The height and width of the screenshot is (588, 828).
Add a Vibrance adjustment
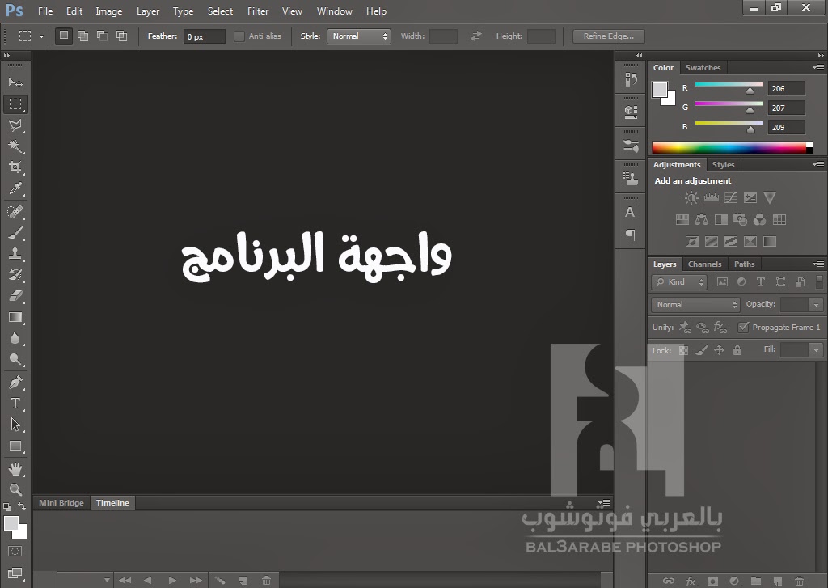(770, 198)
